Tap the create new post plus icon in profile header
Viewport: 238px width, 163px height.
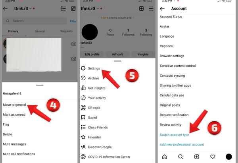tap(141, 8)
